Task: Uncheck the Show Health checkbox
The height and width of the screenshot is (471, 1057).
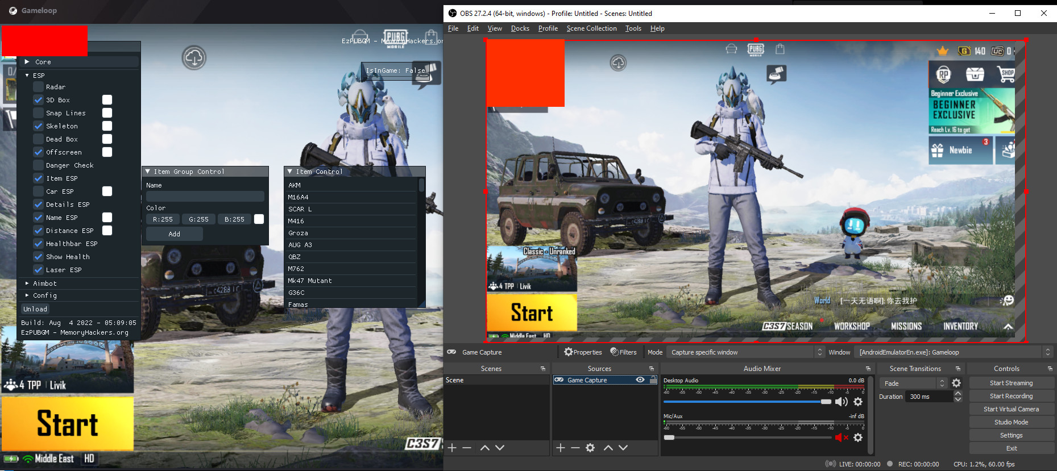Action: tap(38, 257)
